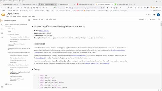Click the zoom in plus icon in browser toolbar
The width and height of the screenshot is (162, 91).
[21, 8]
